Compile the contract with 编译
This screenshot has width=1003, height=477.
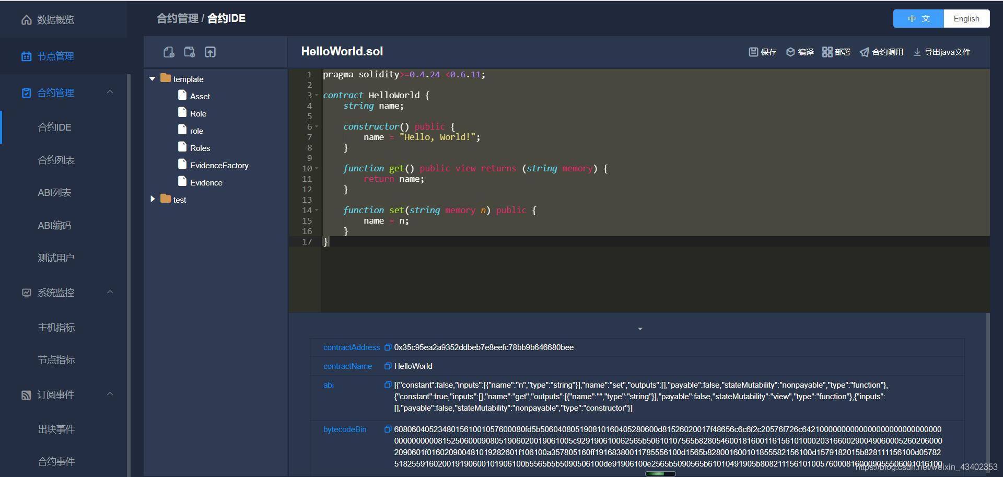click(800, 52)
